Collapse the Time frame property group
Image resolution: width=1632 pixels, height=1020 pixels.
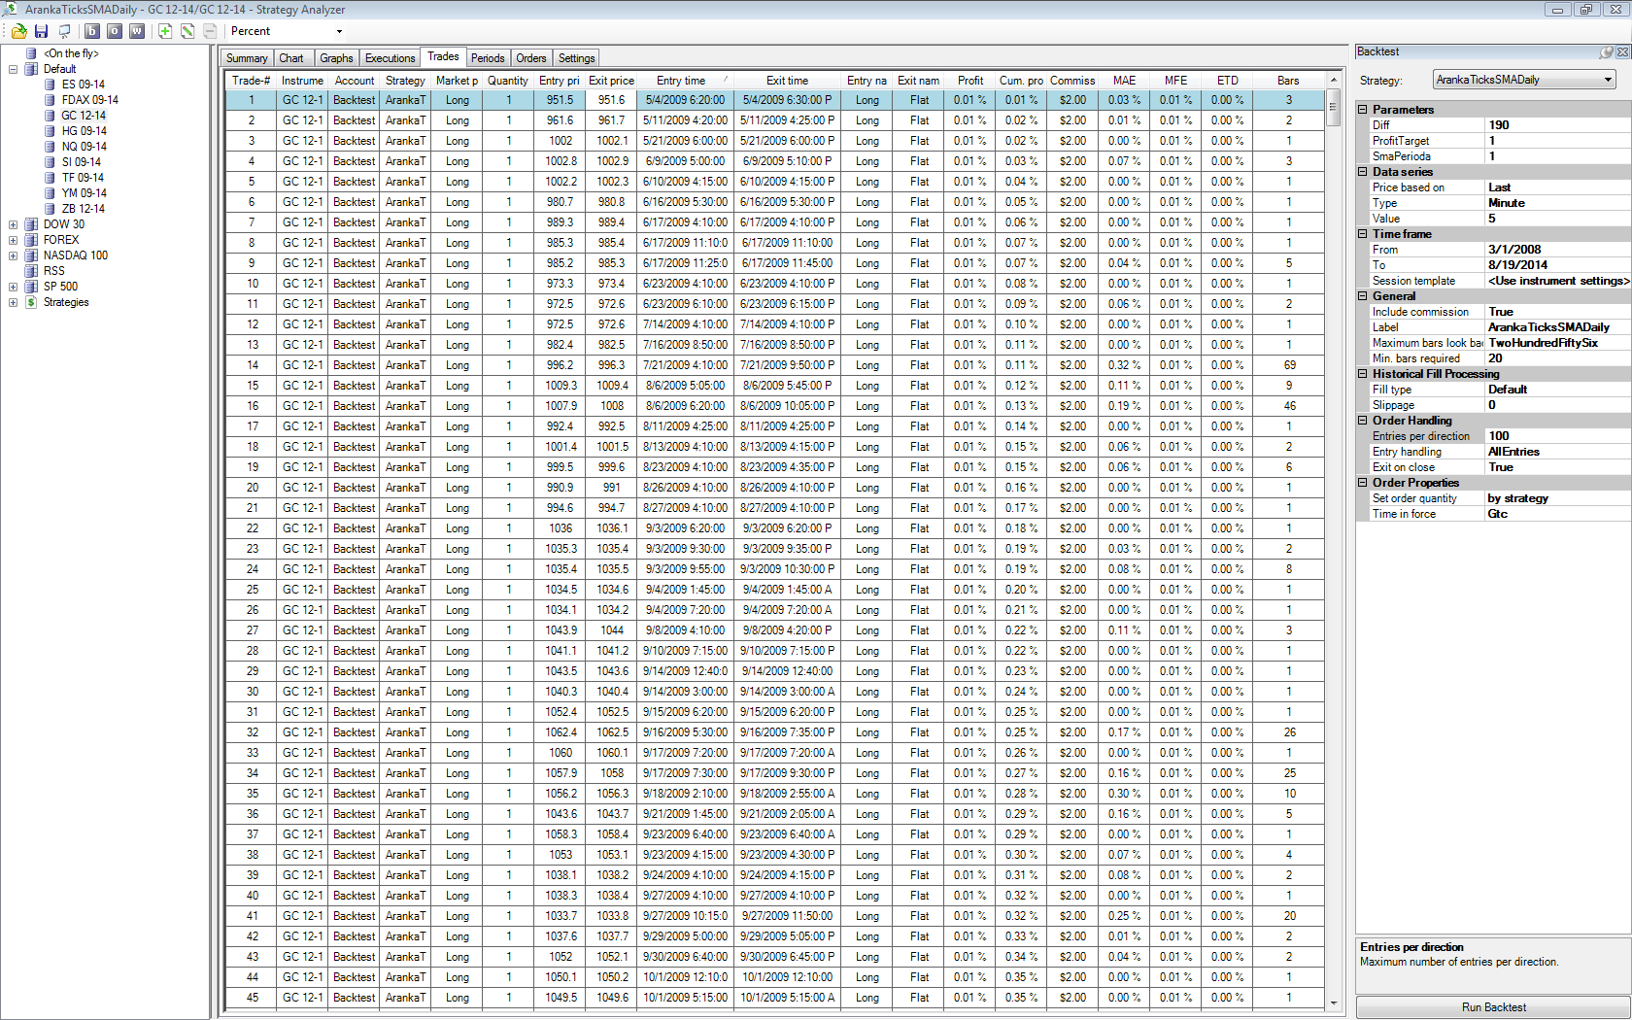pos(1363,234)
